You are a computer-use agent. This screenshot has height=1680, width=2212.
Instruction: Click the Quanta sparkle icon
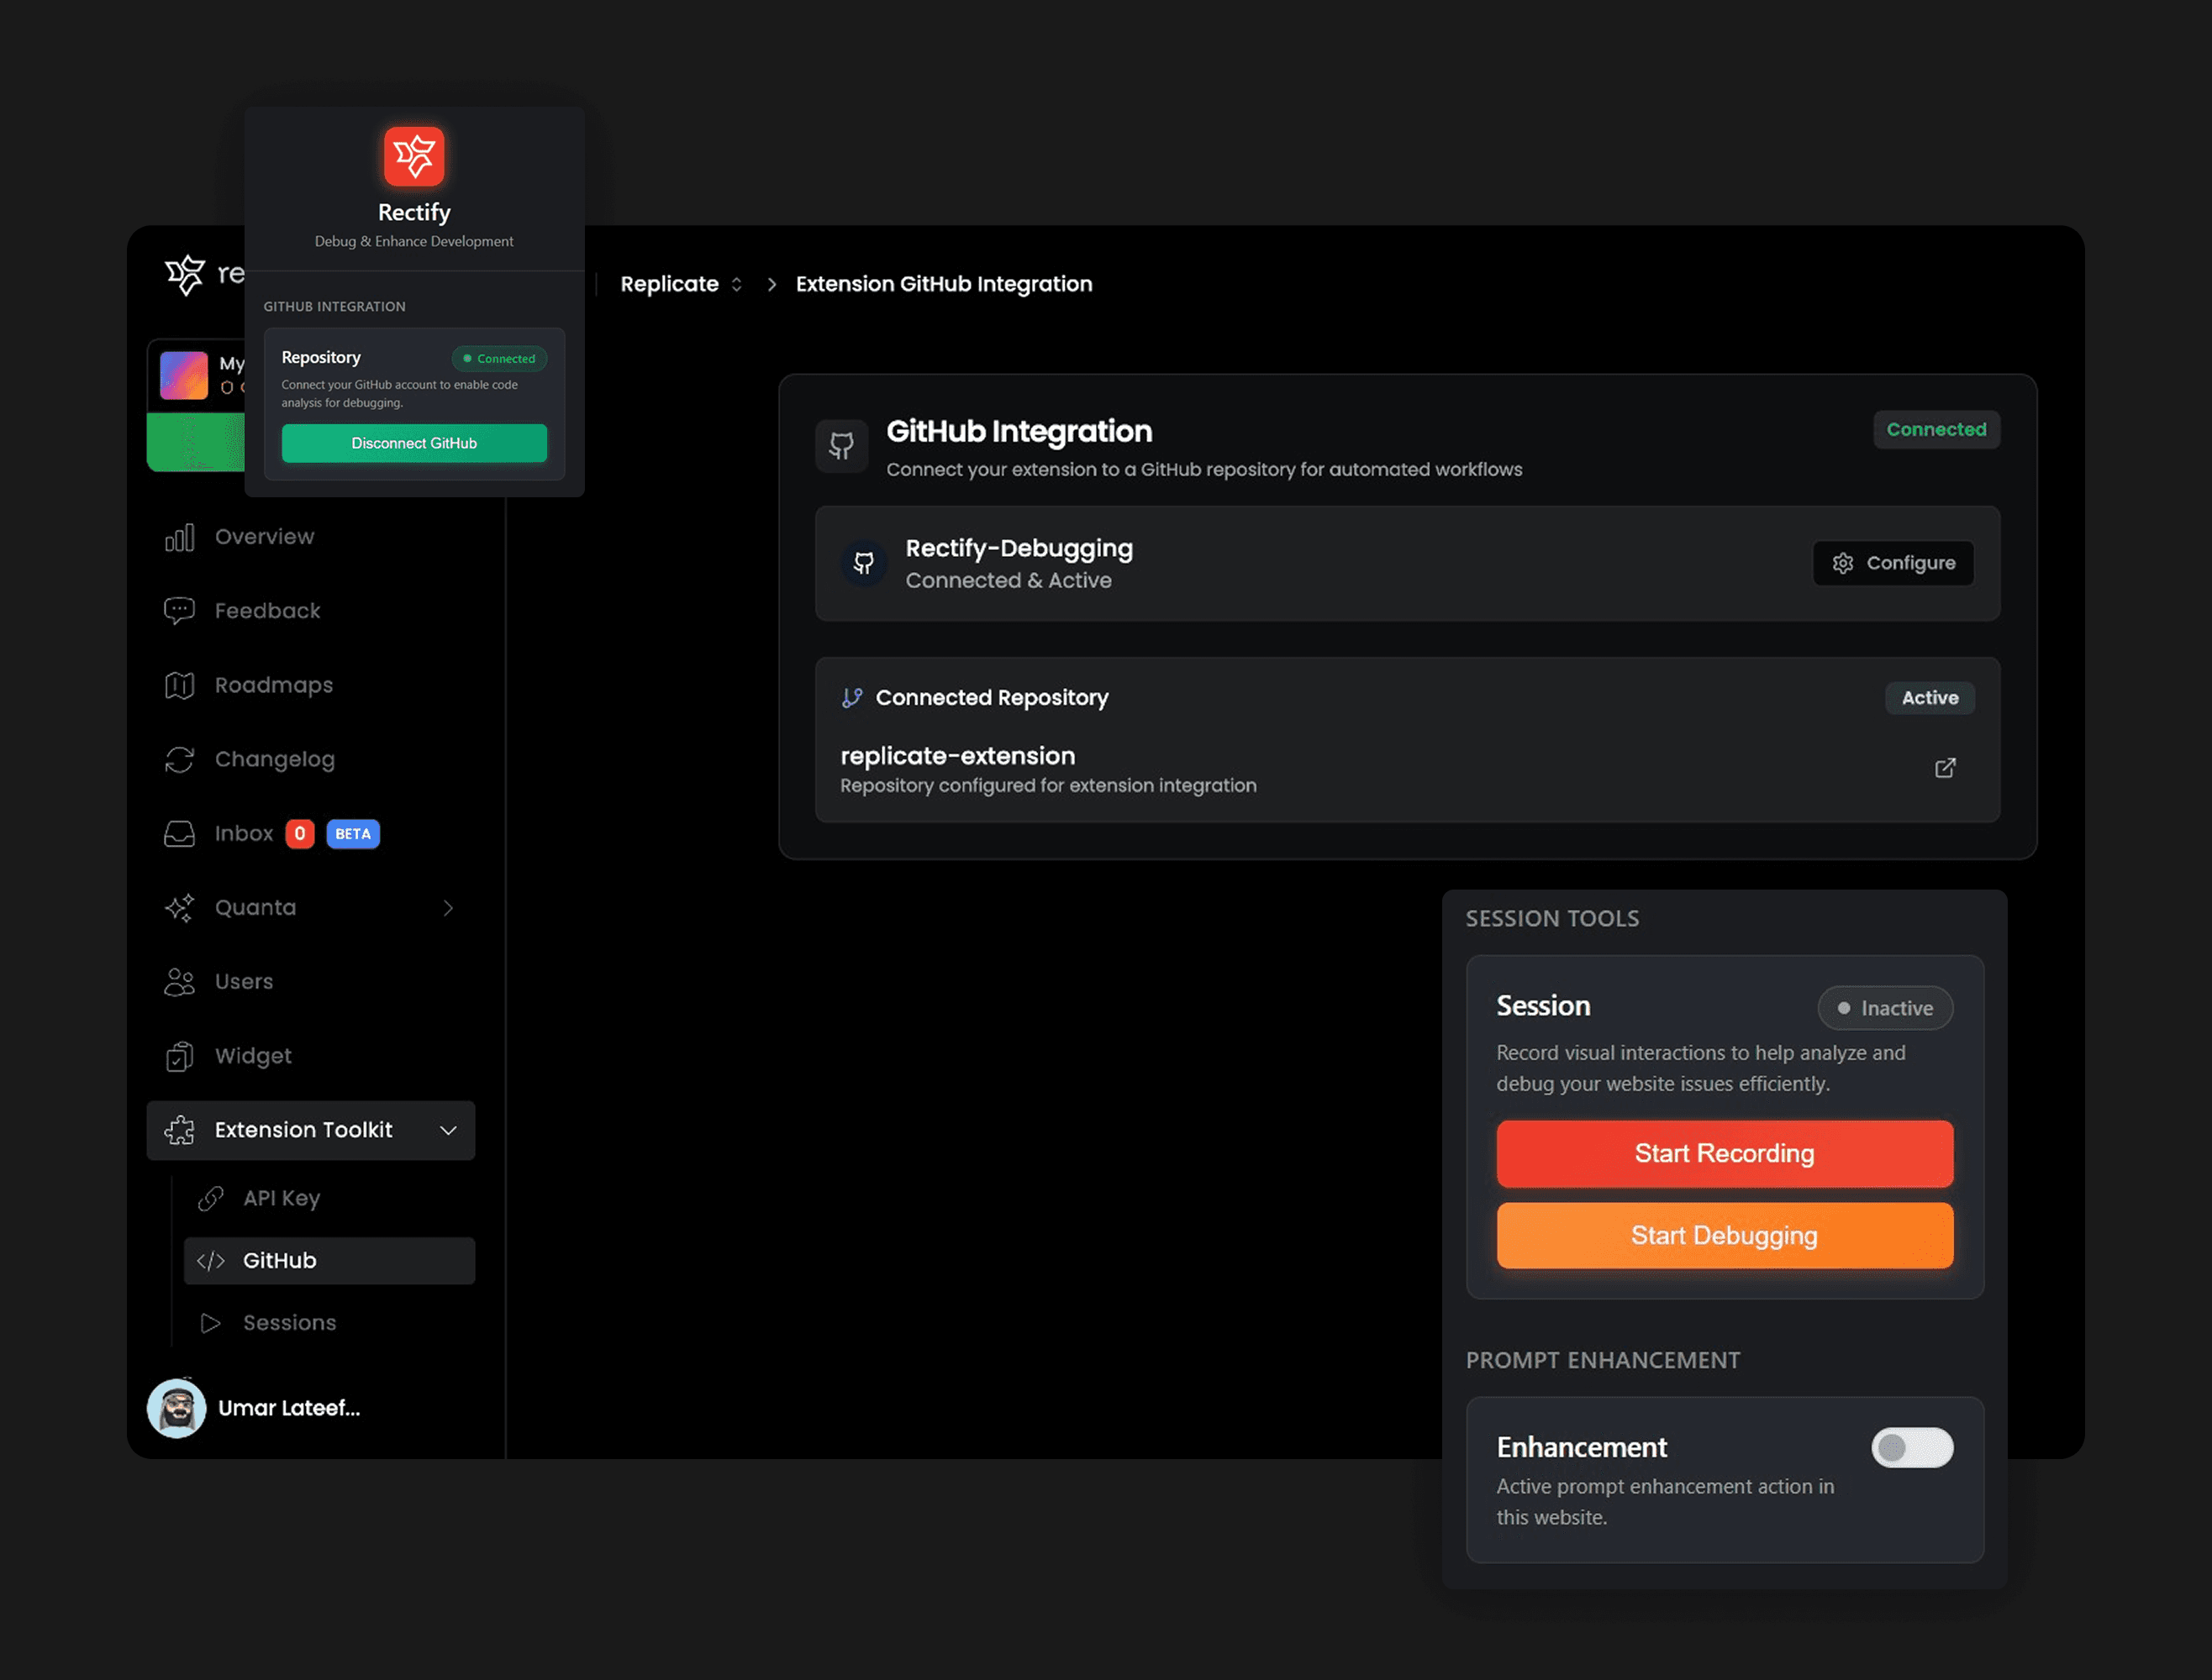[x=179, y=908]
